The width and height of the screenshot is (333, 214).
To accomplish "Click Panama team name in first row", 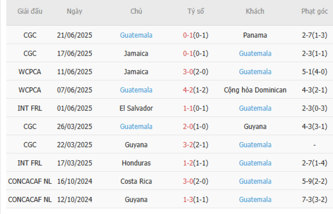I will click(255, 35).
